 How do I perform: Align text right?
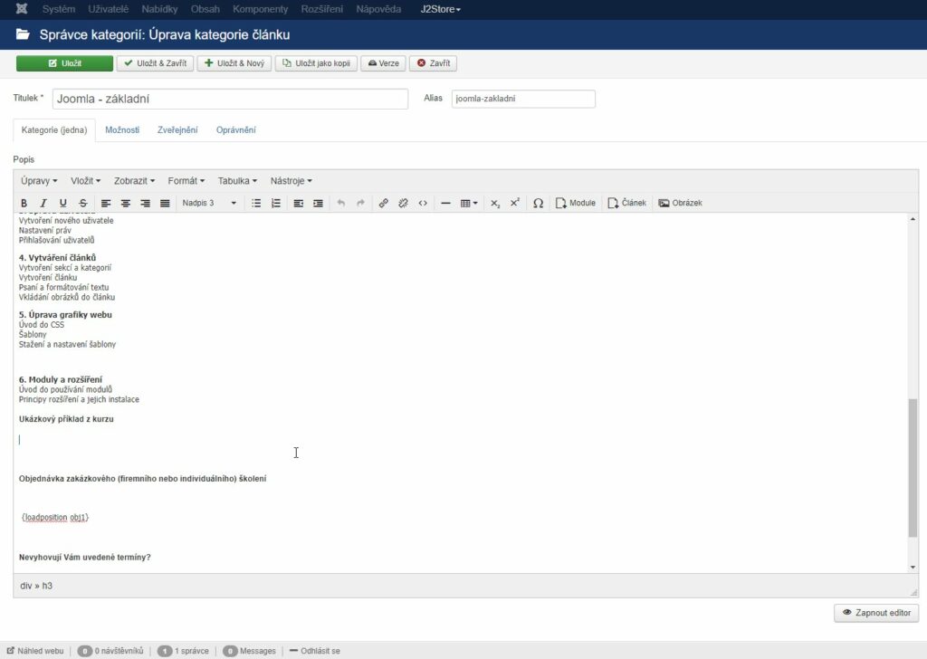click(146, 203)
